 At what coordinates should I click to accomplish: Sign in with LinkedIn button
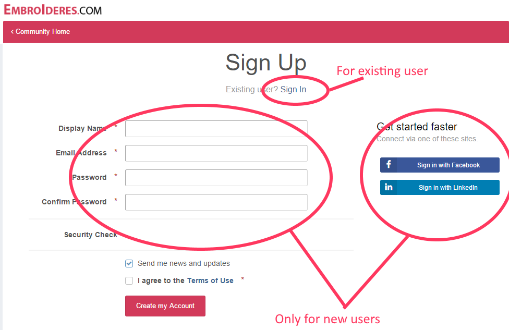(440, 187)
